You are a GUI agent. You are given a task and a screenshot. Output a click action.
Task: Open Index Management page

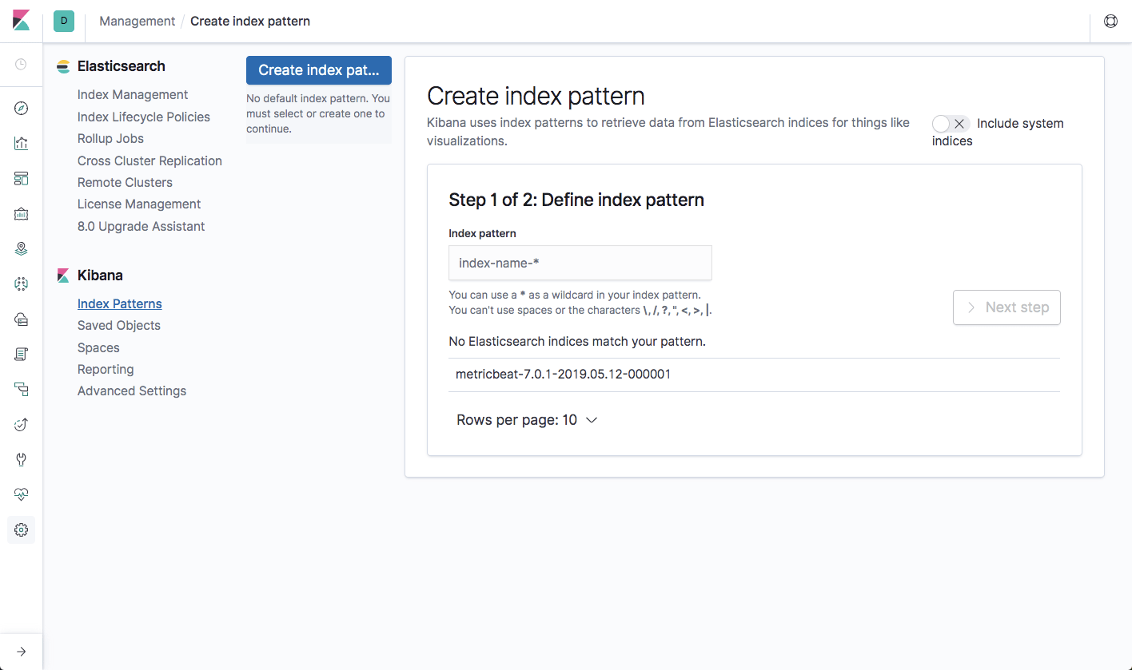[133, 95]
